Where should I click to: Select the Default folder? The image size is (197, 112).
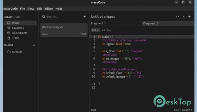coord(17,52)
